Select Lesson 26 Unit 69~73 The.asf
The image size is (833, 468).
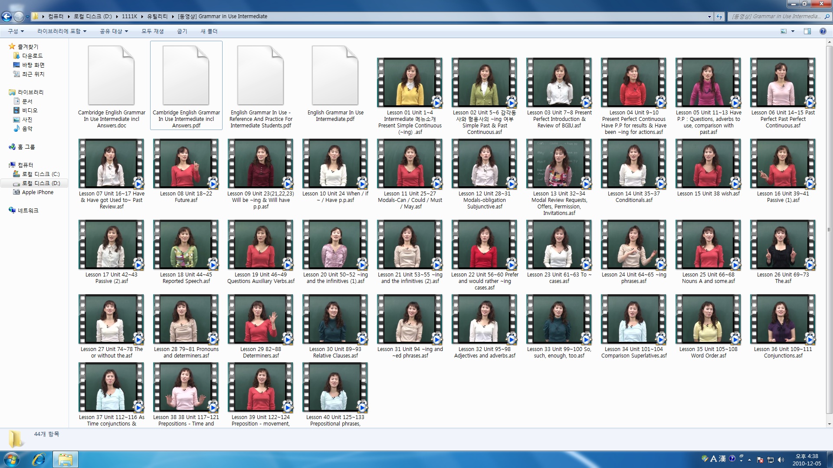(783, 244)
